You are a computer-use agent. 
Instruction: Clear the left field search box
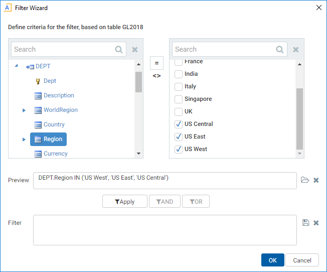point(135,50)
